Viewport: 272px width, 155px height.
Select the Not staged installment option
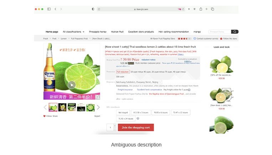pyautogui.click(x=123, y=113)
